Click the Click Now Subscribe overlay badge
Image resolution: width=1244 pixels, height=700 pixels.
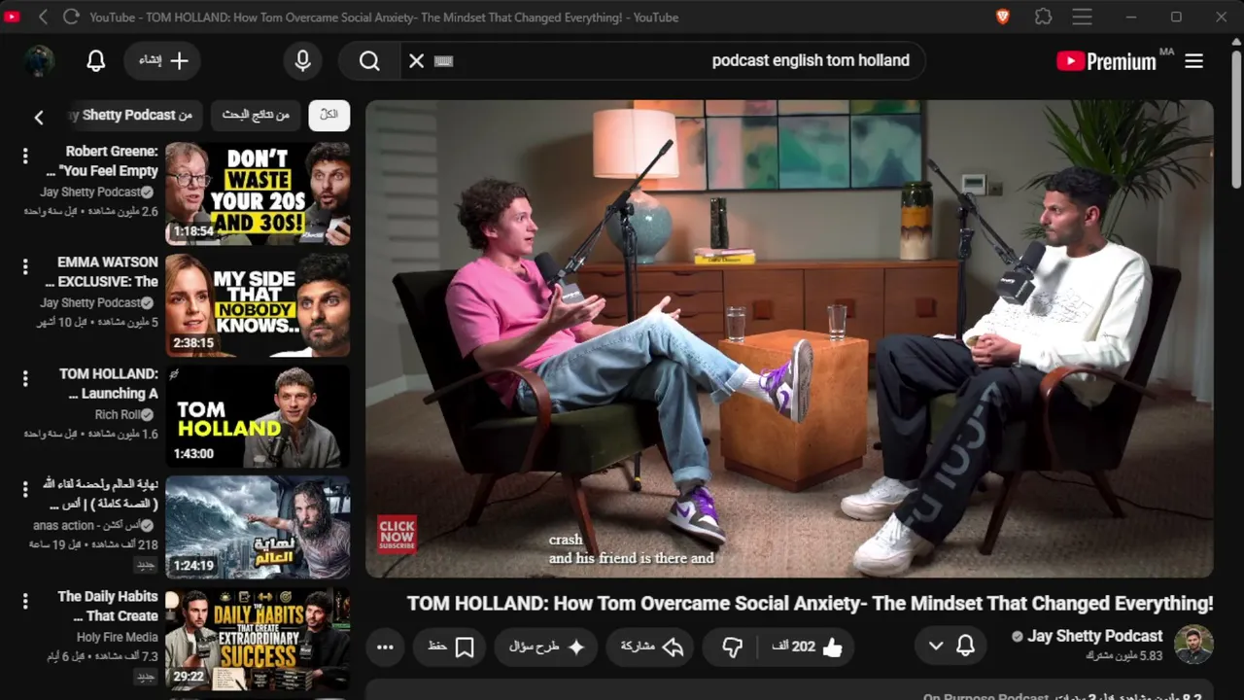(x=397, y=535)
